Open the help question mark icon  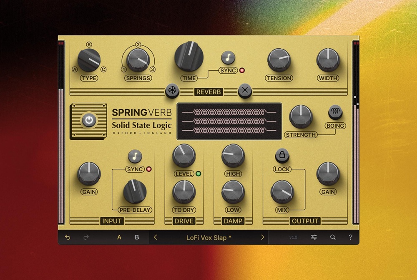point(350,237)
